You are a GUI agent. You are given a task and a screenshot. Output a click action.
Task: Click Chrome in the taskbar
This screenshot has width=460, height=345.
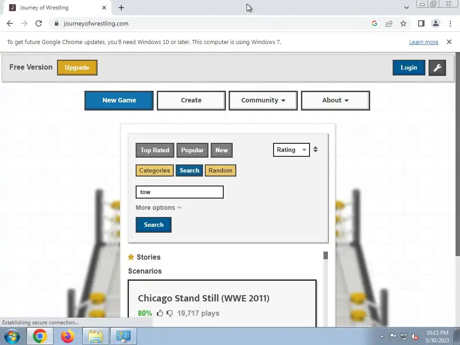(x=40, y=336)
